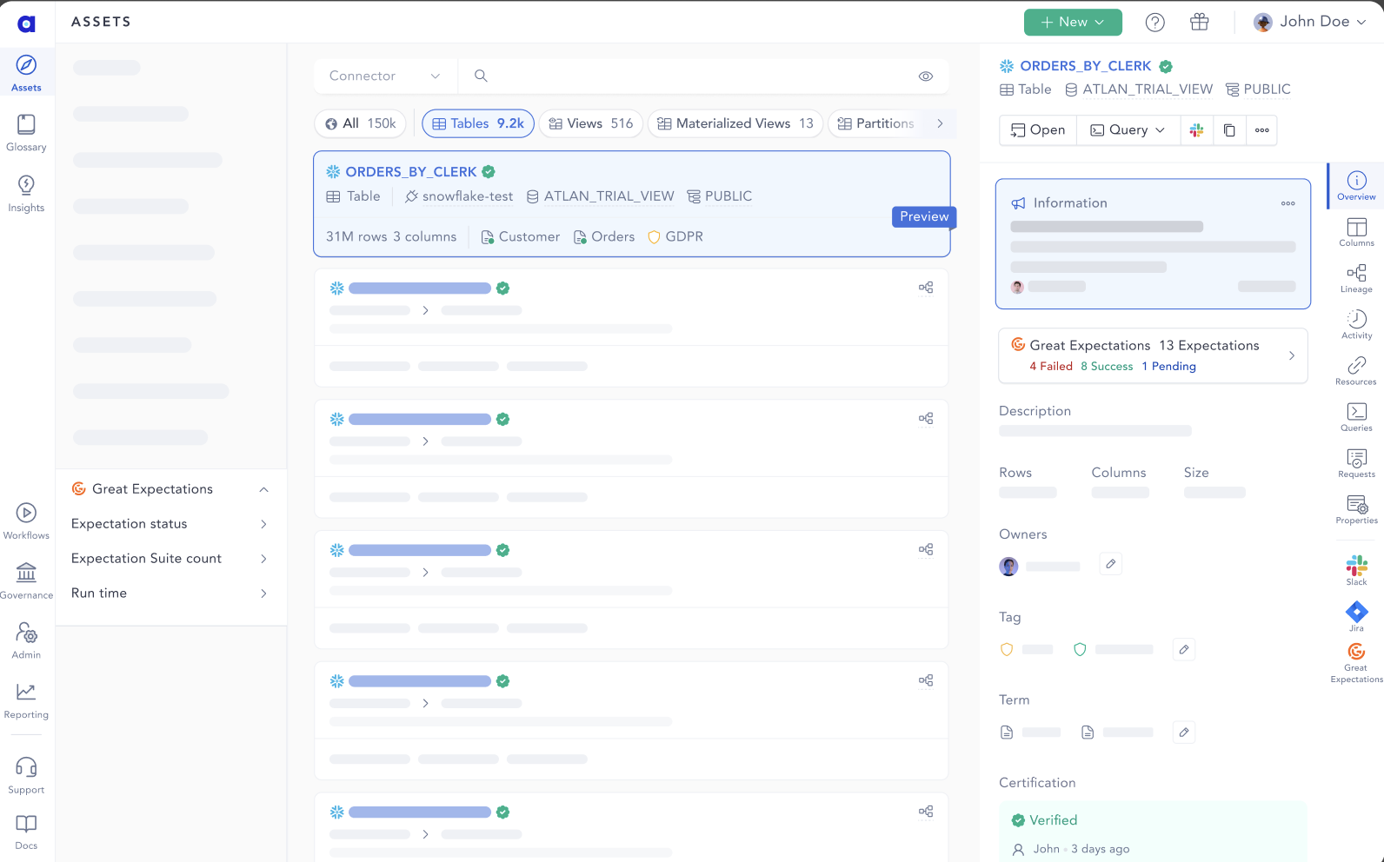Toggle the eye visibility icon in search bar

(x=926, y=76)
